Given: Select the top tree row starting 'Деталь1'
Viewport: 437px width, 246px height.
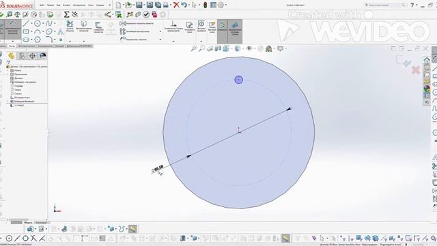Looking at the screenshot, I should click(x=27, y=67).
